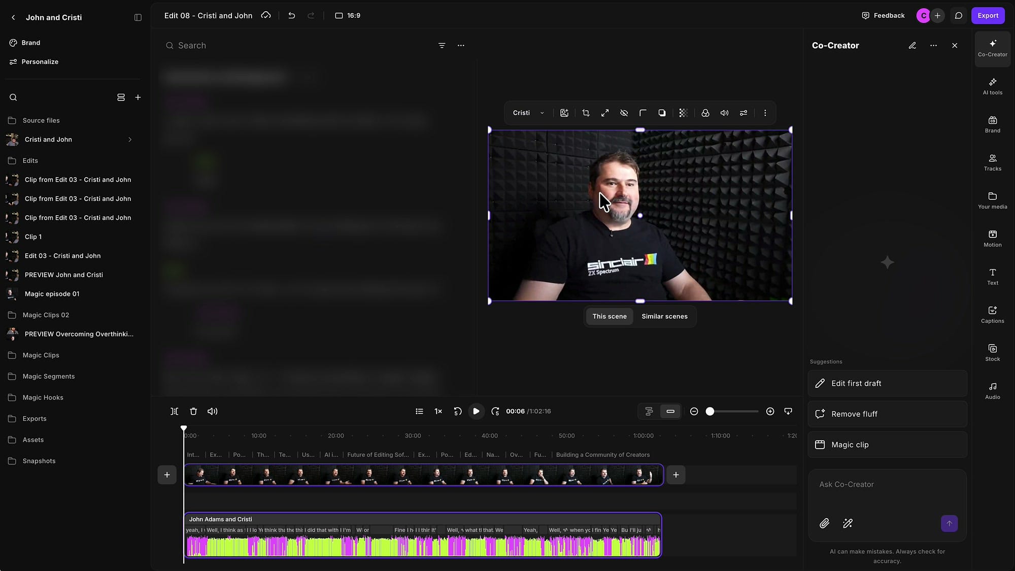This screenshot has width=1015, height=571.
Task: Click the timeline zoom slider handle
Action: click(x=710, y=411)
